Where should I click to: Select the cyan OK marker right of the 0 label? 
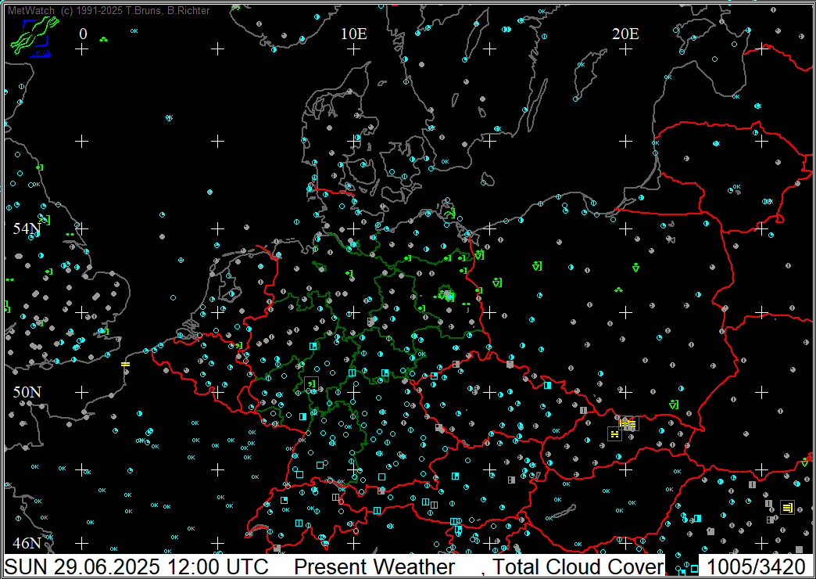[x=134, y=31]
